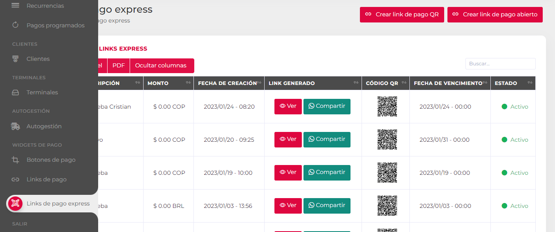Click the Pagos programados clock icon
The height and width of the screenshot is (232, 555).
tap(16, 25)
